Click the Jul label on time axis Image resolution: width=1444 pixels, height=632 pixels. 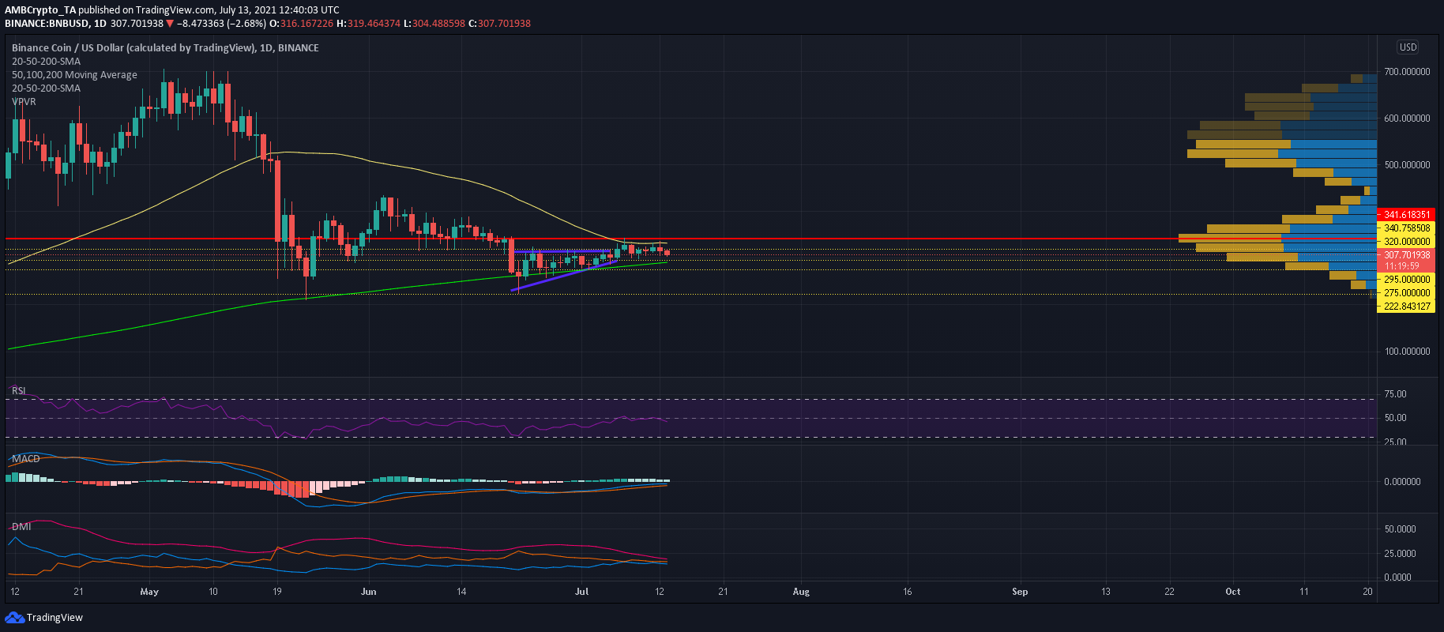click(x=582, y=591)
